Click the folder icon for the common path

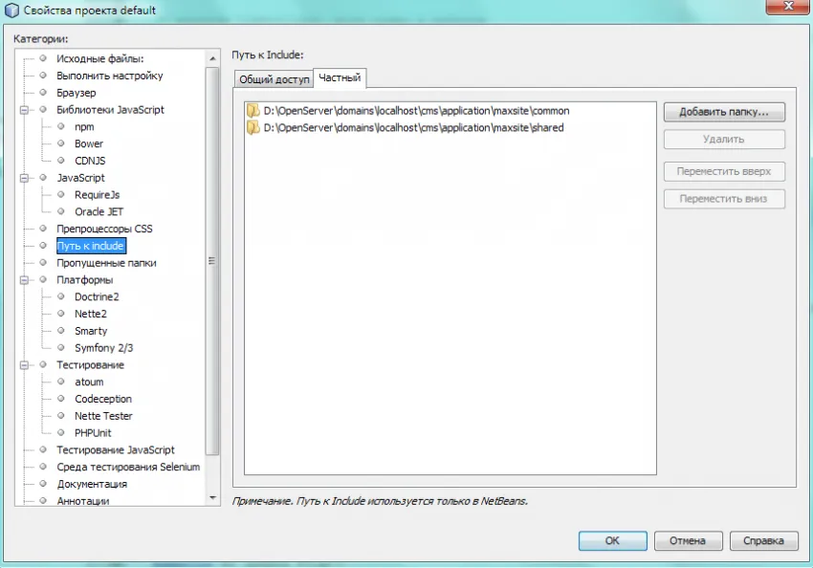point(253,111)
